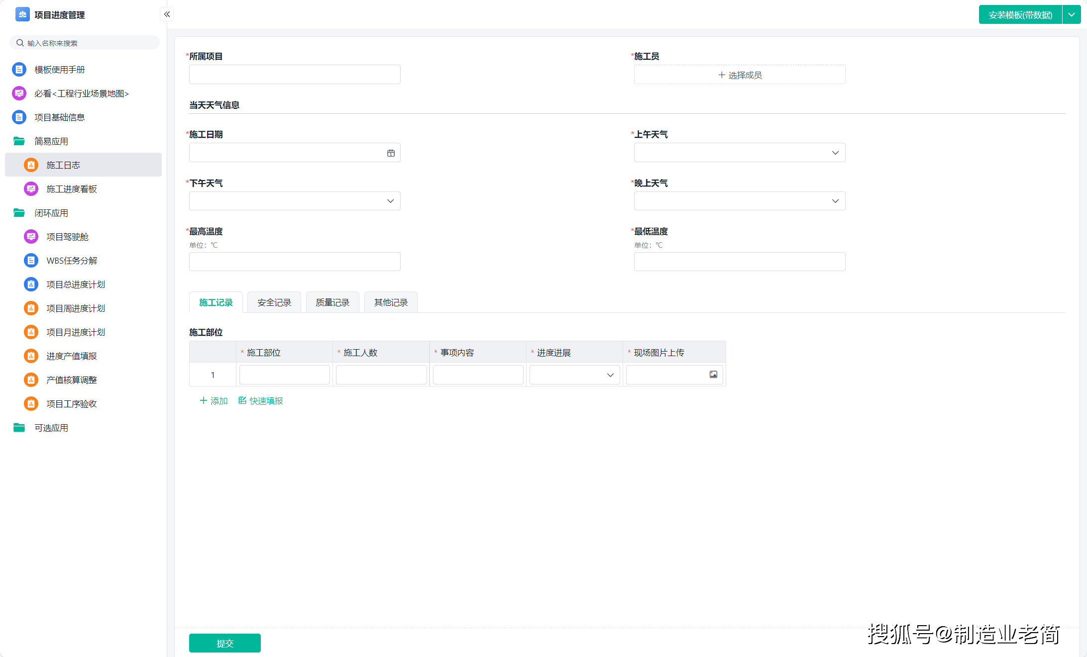
Task: Click the image upload icon in 现场图片上传
Action: pyautogui.click(x=713, y=375)
